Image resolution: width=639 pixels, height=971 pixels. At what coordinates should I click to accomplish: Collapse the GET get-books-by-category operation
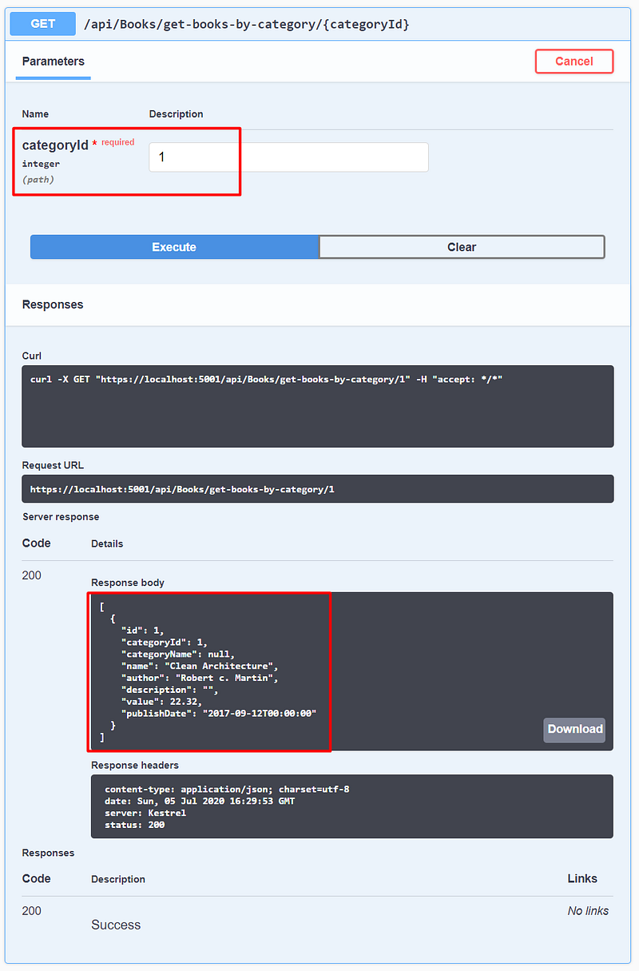click(319, 24)
